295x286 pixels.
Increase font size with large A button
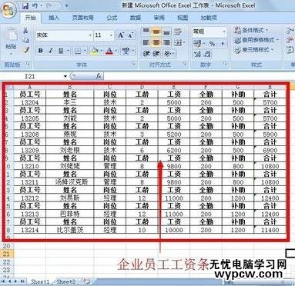click(x=121, y=35)
